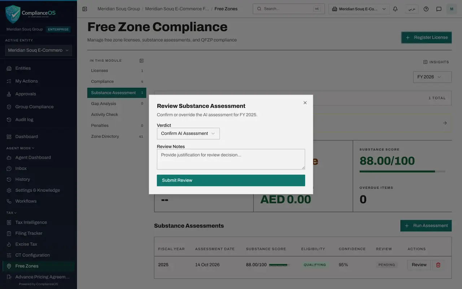Click Run Assessment button
Screen dimensions: 462x289
click(426, 226)
